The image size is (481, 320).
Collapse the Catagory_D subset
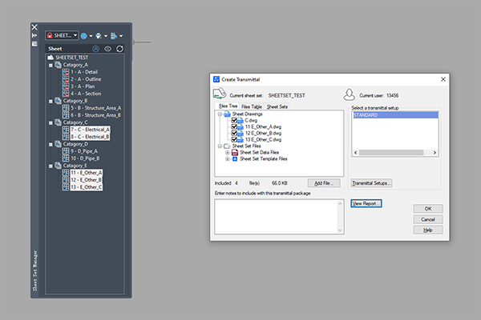click(51, 144)
